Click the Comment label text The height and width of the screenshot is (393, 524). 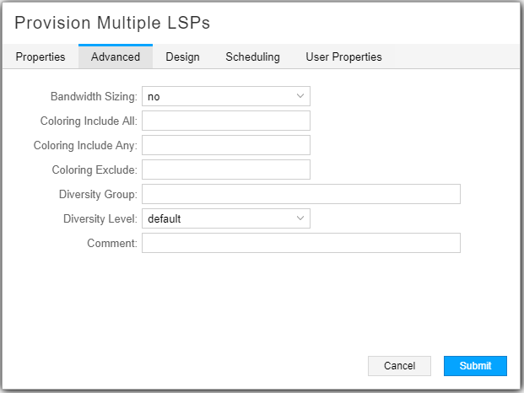[111, 243]
